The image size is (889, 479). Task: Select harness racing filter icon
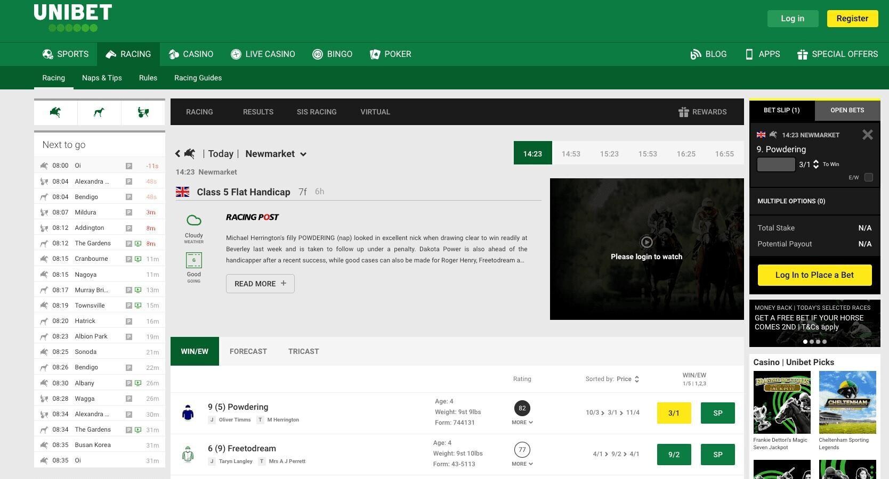click(143, 112)
